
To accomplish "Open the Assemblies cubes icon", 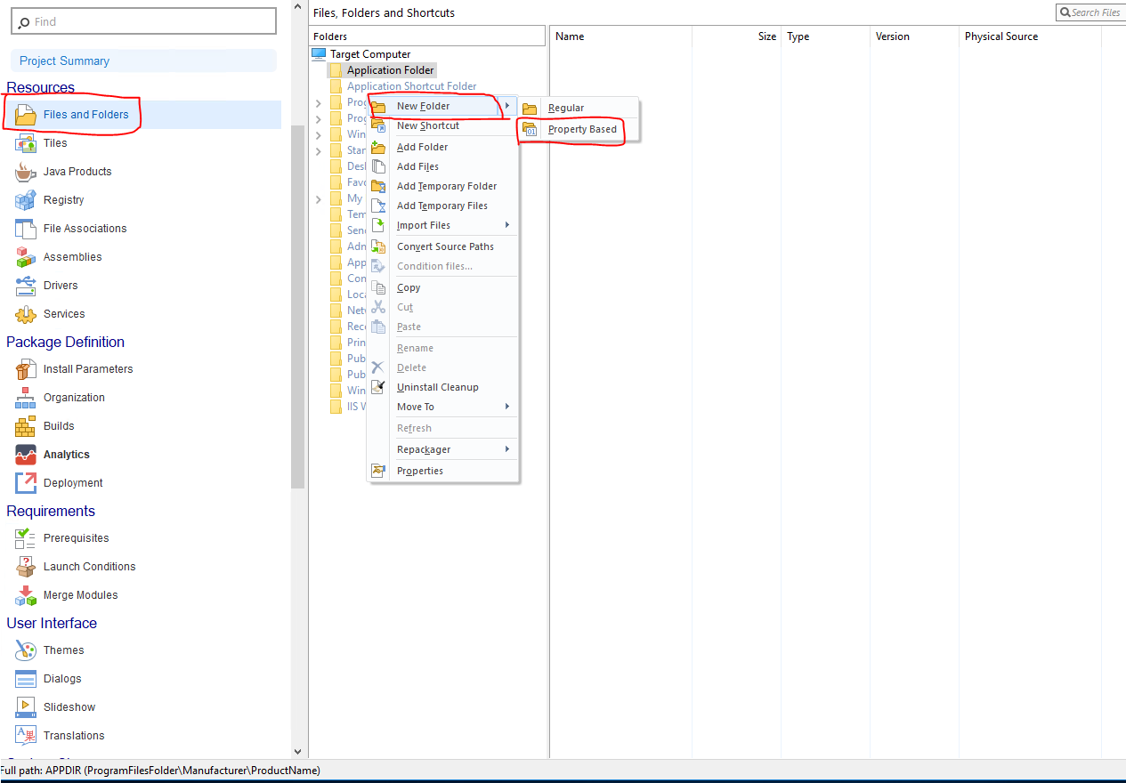I will pyautogui.click(x=26, y=257).
